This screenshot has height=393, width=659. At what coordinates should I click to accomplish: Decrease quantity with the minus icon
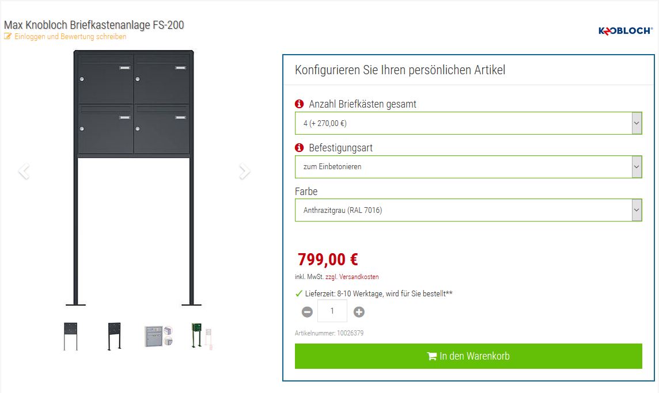pos(308,312)
